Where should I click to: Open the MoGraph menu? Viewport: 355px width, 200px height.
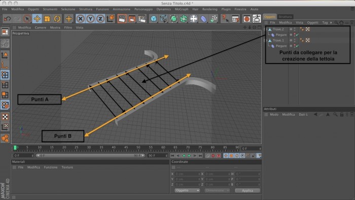click(182, 9)
